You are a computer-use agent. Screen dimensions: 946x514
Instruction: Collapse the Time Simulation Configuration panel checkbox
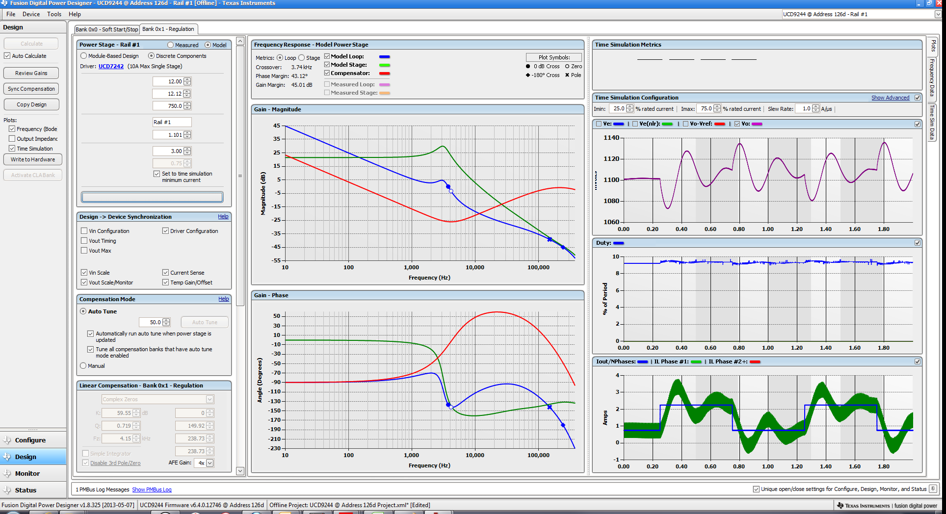click(917, 98)
